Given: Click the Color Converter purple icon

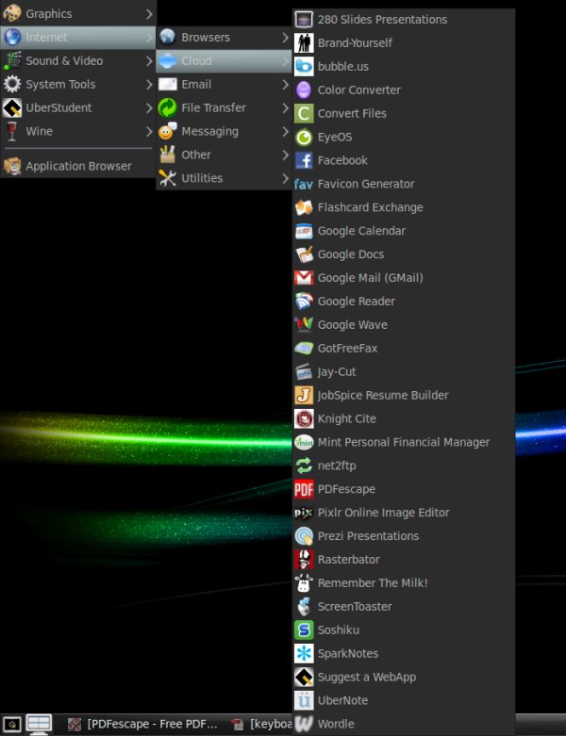Looking at the screenshot, I should click(x=304, y=90).
